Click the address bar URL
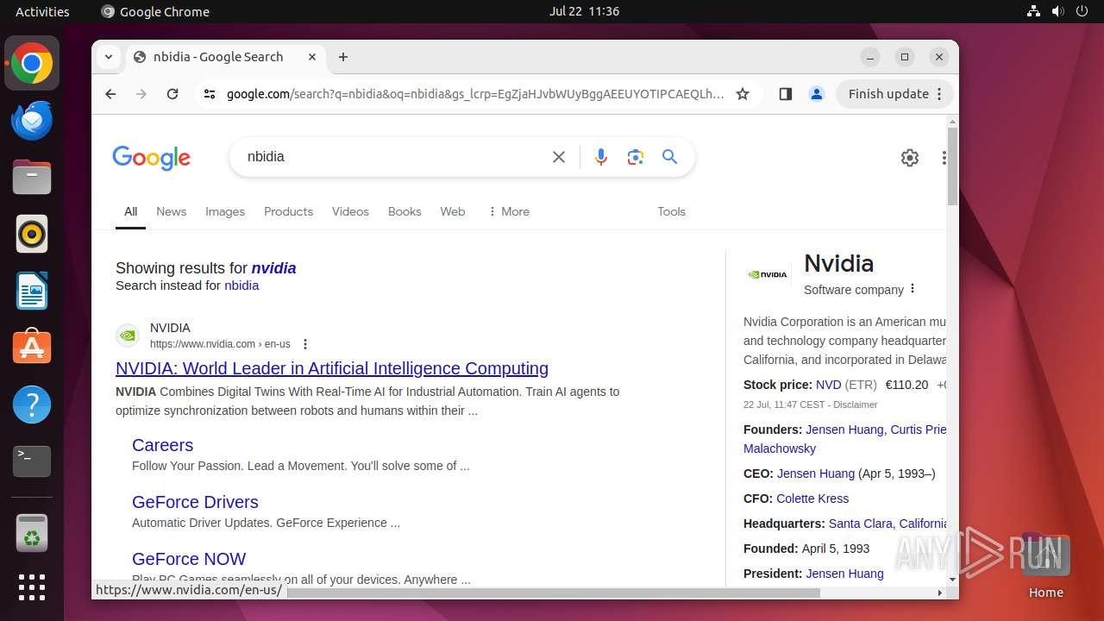This screenshot has width=1104, height=621. coord(475,94)
